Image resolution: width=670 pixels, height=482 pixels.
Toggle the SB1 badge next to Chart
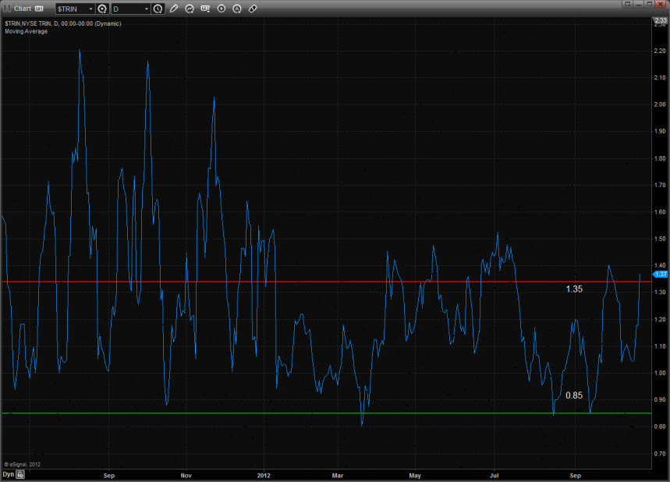39,9
